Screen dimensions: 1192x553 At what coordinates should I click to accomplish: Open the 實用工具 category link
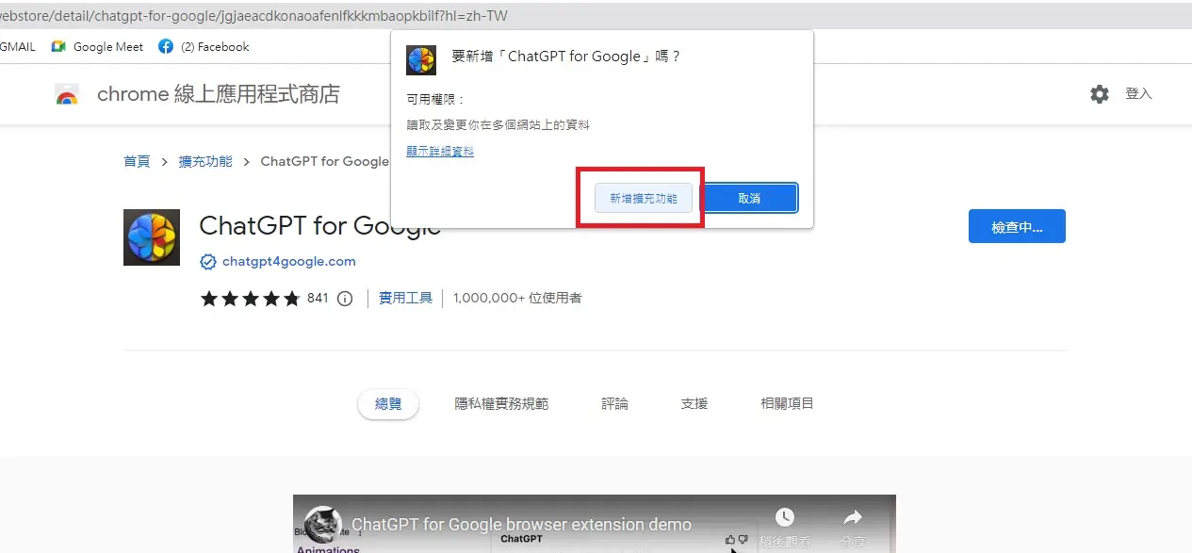point(405,298)
